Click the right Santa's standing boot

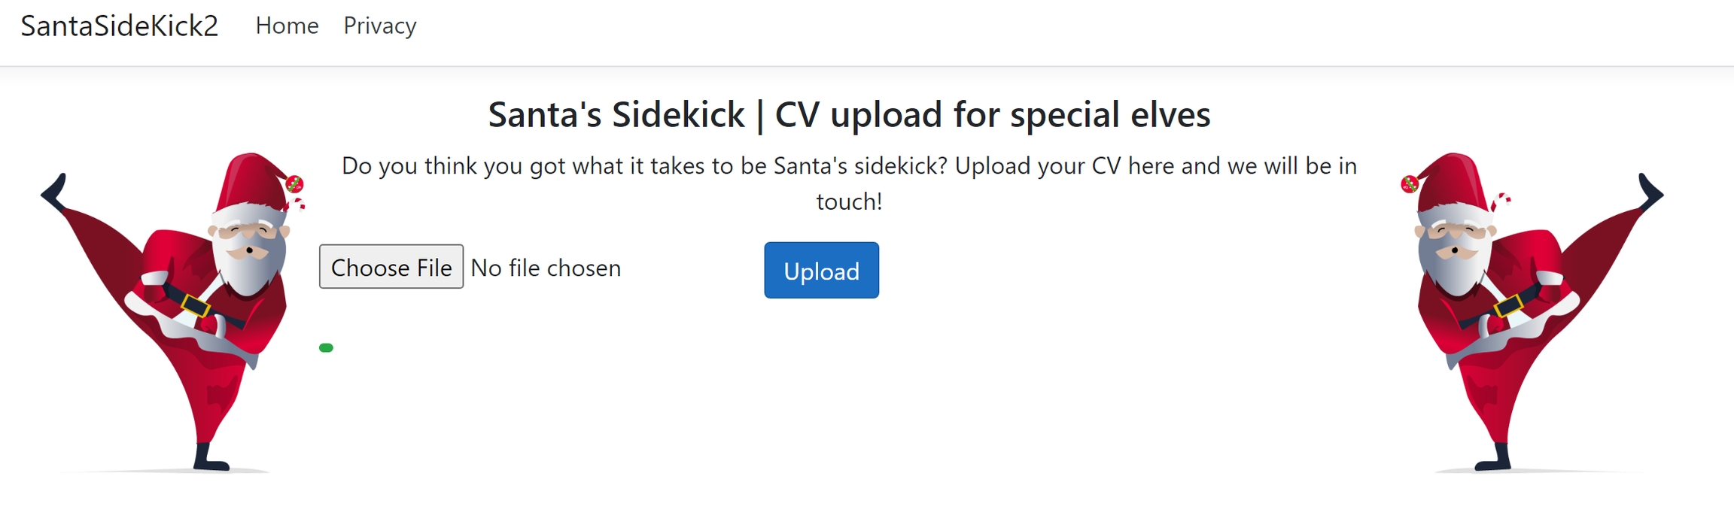click(x=1495, y=459)
